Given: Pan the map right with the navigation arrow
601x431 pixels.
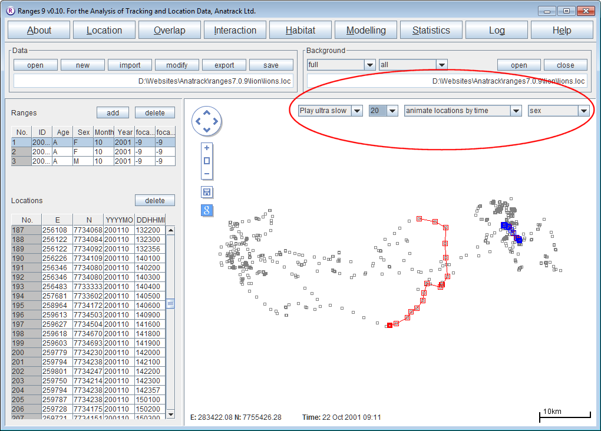Looking at the screenshot, I should [x=215, y=122].
